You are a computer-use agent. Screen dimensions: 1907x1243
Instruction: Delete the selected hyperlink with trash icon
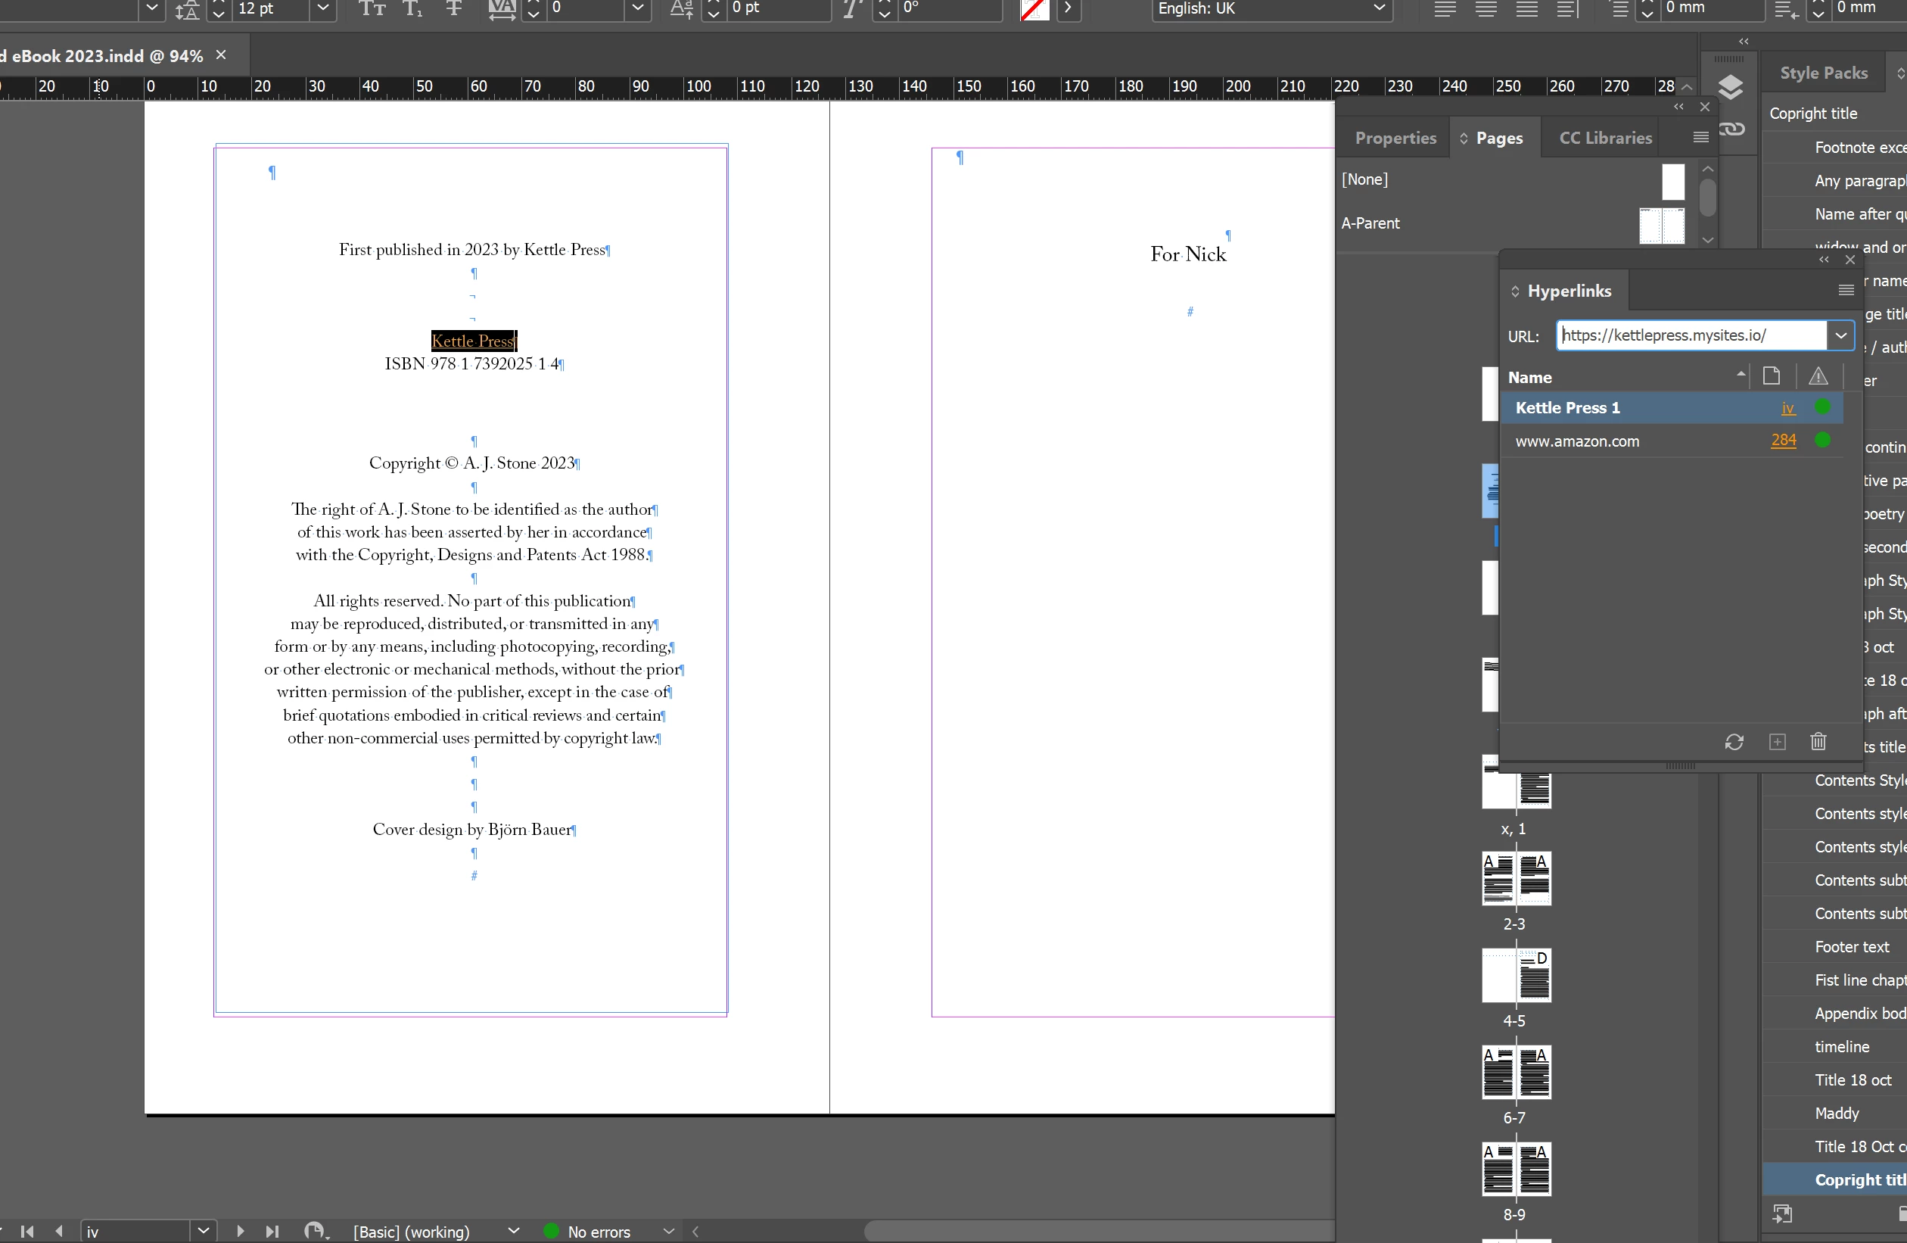click(x=1818, y=741)
